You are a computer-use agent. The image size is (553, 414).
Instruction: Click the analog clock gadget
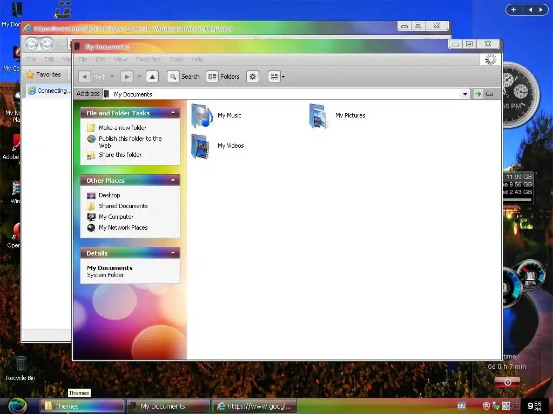(x=520, y=94)
